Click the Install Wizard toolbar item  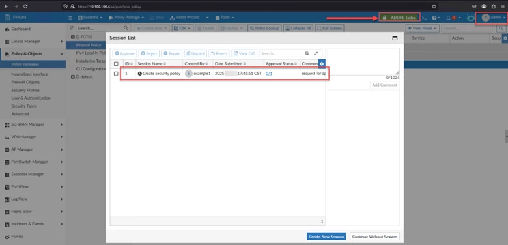(x=185, y=18)
